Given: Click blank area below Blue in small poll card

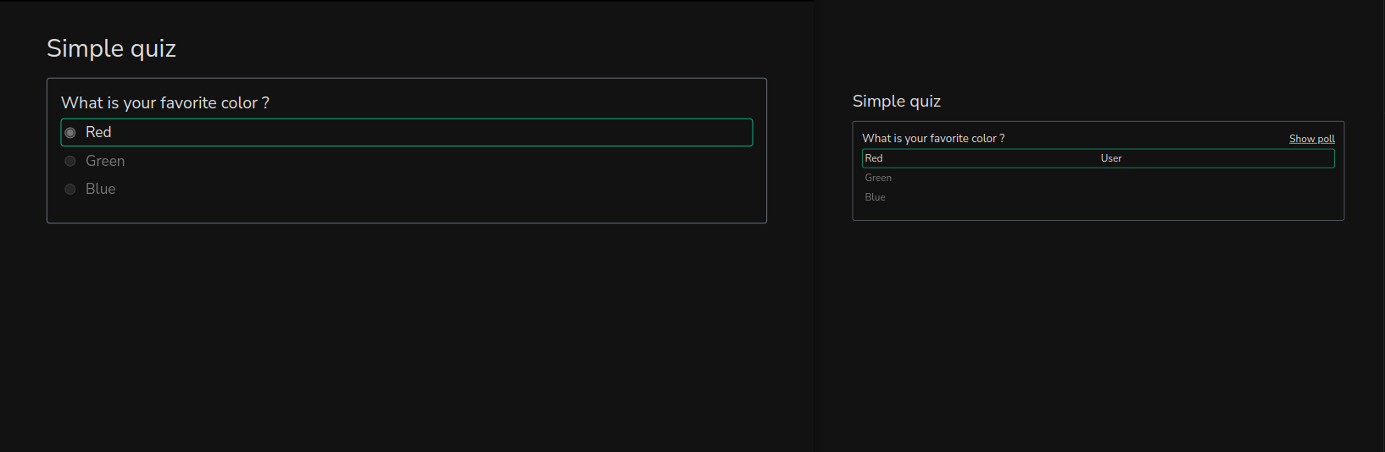Looking at the screenshot, I should coord(1098,212).
